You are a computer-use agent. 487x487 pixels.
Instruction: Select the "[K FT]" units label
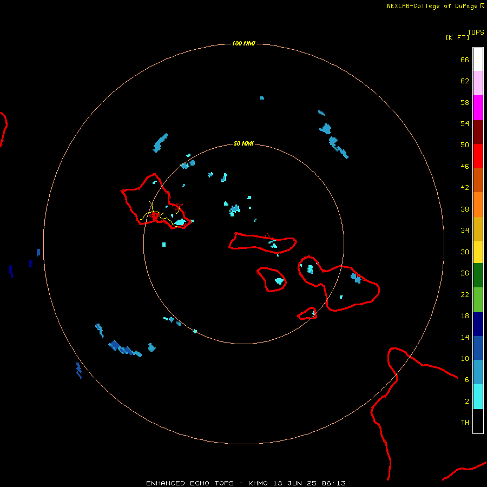457,37
